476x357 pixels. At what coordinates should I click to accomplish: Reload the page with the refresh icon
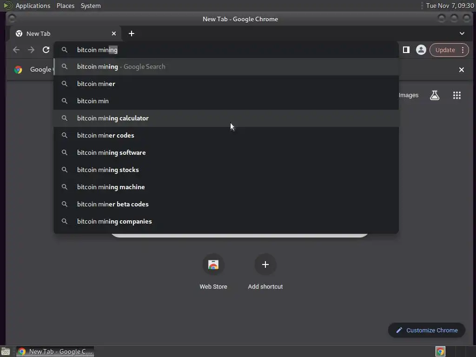click(x=46, y=50)
